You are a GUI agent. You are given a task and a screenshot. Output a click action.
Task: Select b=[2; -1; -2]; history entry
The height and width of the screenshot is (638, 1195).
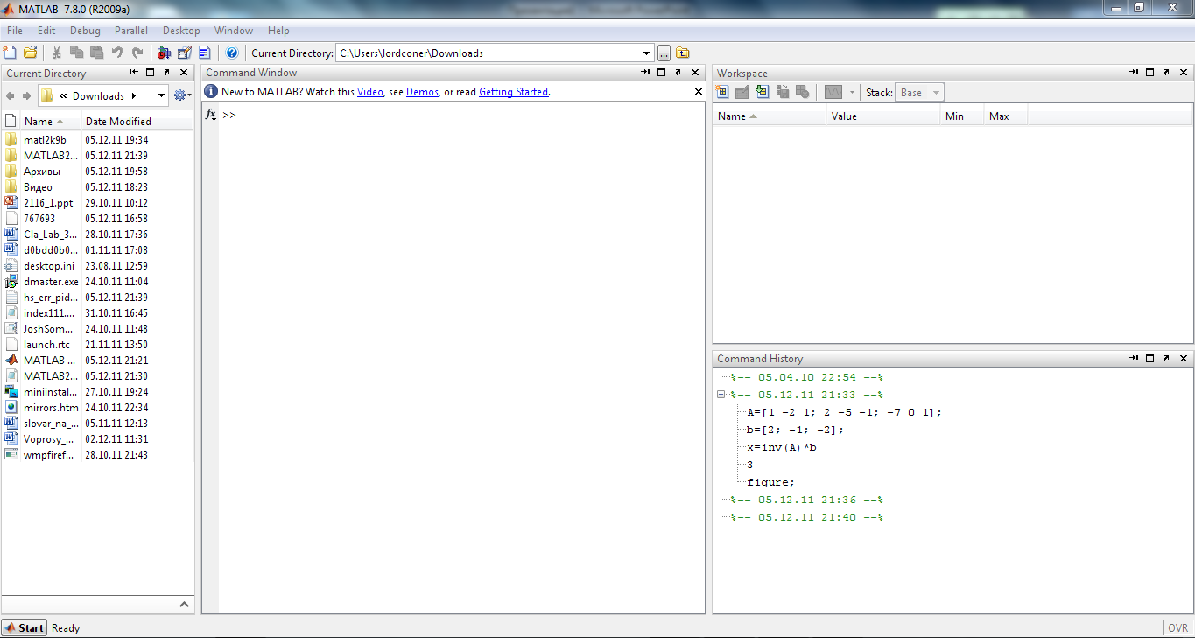[x=796, y=430]
